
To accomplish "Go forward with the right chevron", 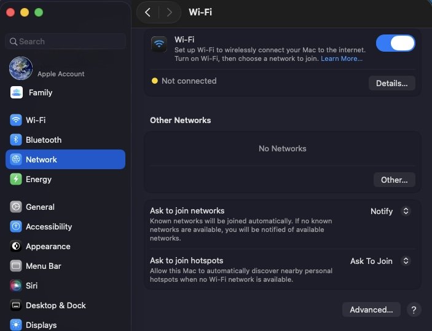I will point(169,12).
